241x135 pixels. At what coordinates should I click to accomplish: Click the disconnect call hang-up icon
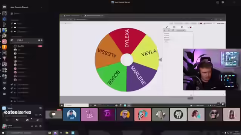click(40, 115)
